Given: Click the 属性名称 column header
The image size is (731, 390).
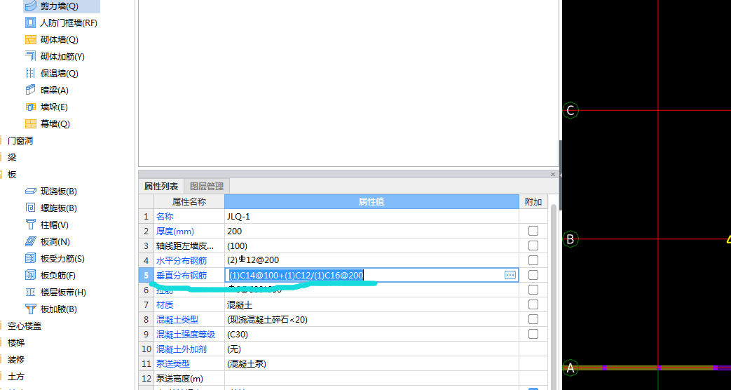Looking at the screenshot, I should coord(189,201).
